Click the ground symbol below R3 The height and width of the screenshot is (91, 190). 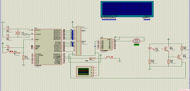pyautogui.click(x=150, y=69)
